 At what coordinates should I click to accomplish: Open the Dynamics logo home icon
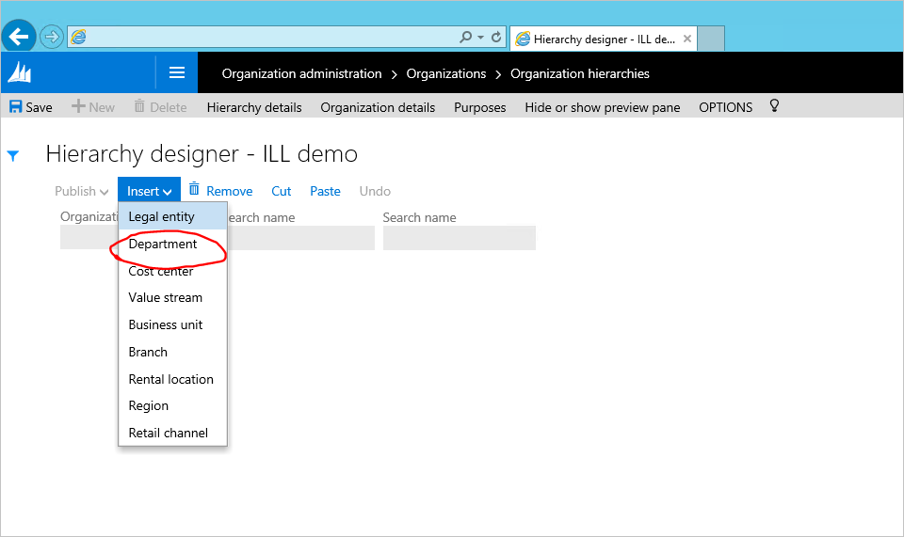point(20,73)
